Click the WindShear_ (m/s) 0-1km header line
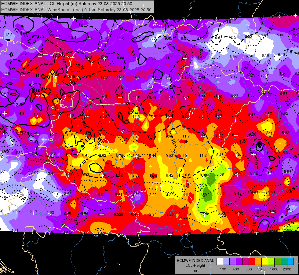299x275 pixels. (76, 10)
